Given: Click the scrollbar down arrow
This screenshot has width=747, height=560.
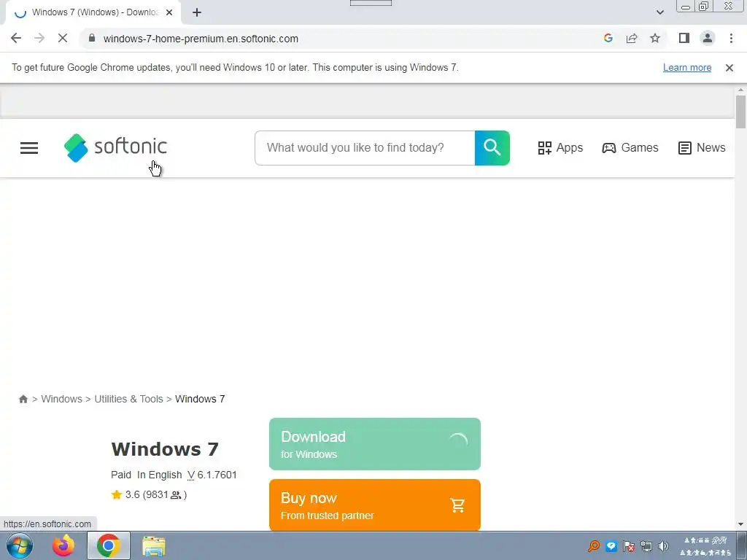Looking at the screenshot, I should tap(740, 525).
